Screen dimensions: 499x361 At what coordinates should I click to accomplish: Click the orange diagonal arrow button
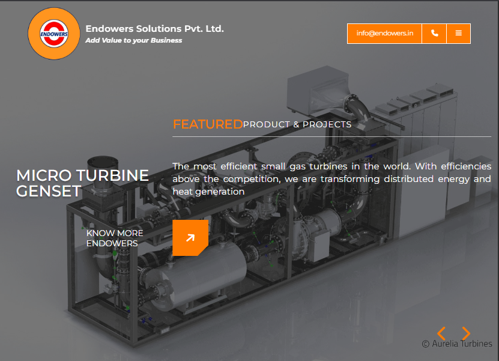coord(190,238)
